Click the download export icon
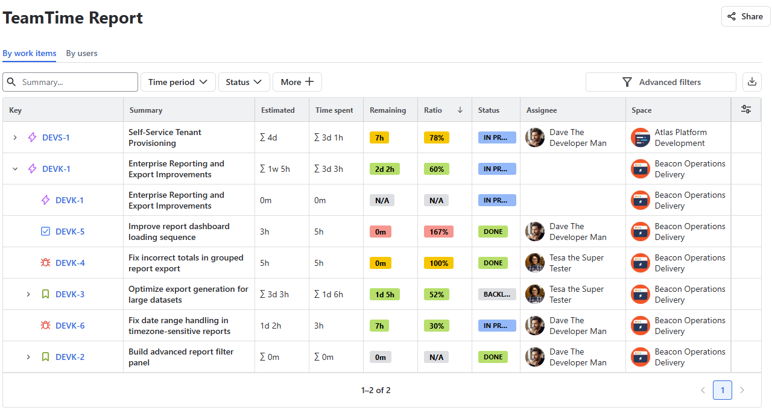The width and height of the screenshot is (772, 410). [752, 82]
